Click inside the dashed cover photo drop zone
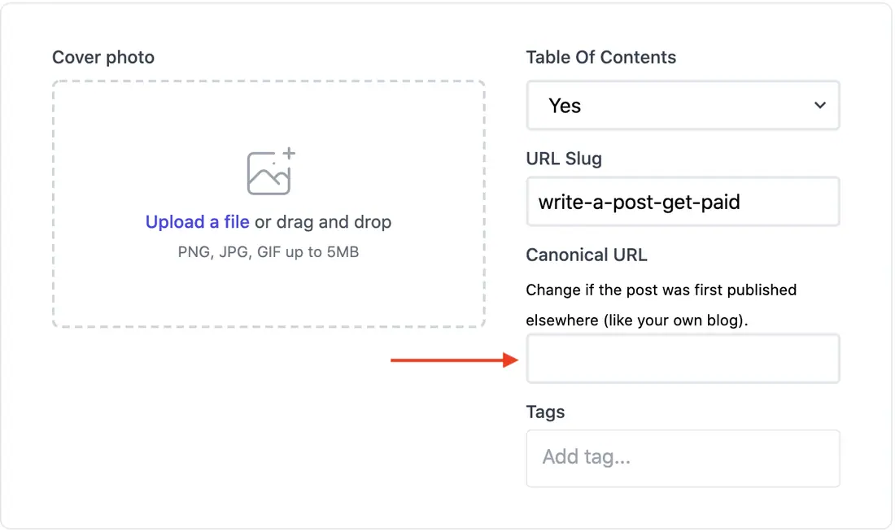The width and height of the screenshot is (895, 532). pos(268,204)
